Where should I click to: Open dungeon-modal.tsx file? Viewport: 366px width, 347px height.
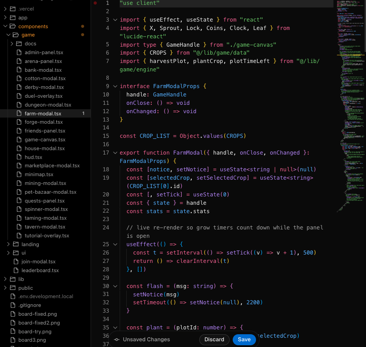point(48,105)
